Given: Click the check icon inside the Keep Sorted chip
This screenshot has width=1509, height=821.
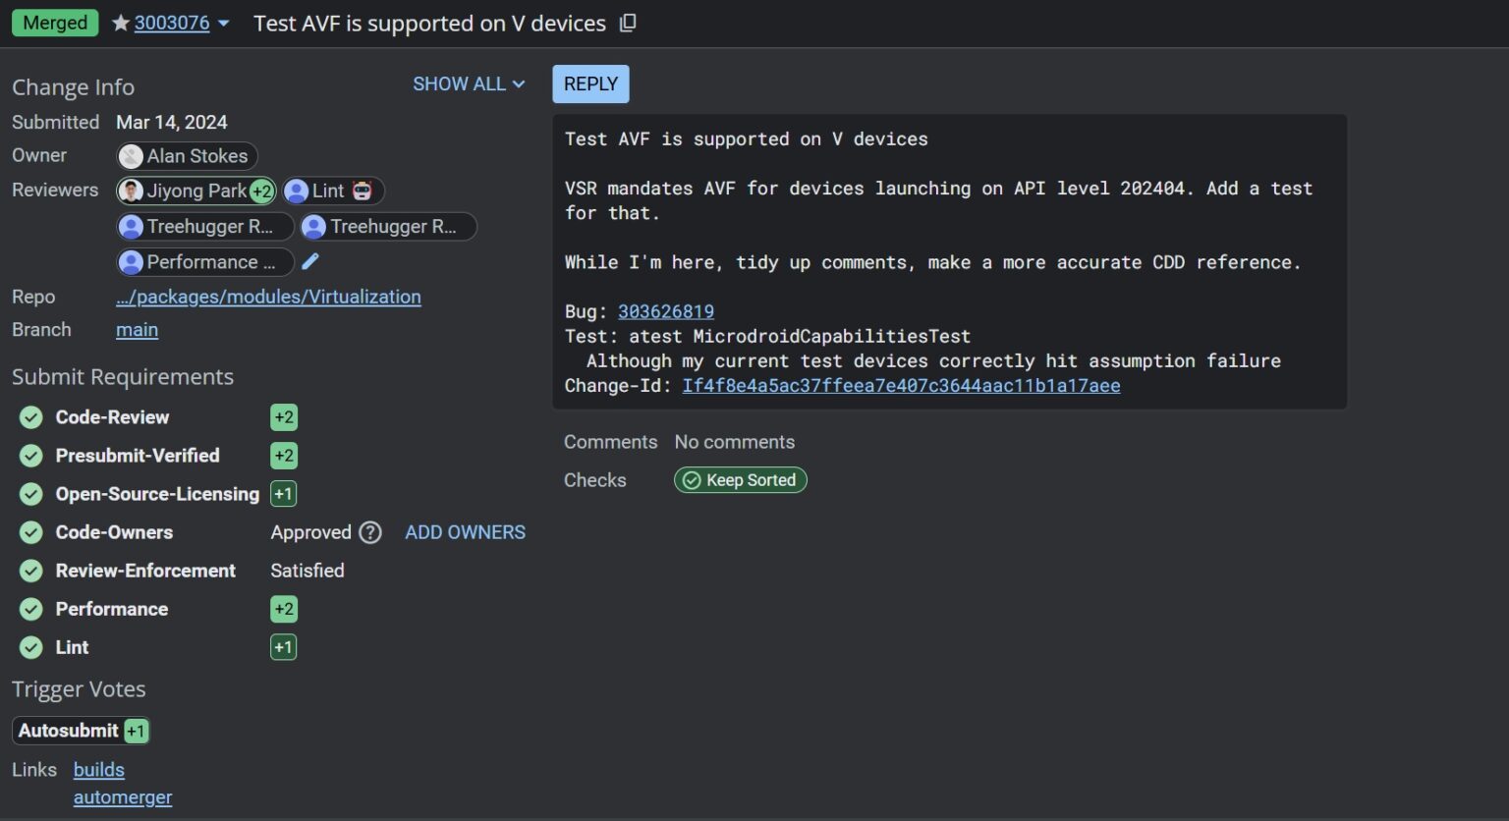Looking at the screenshot, I should coord(692,480).
